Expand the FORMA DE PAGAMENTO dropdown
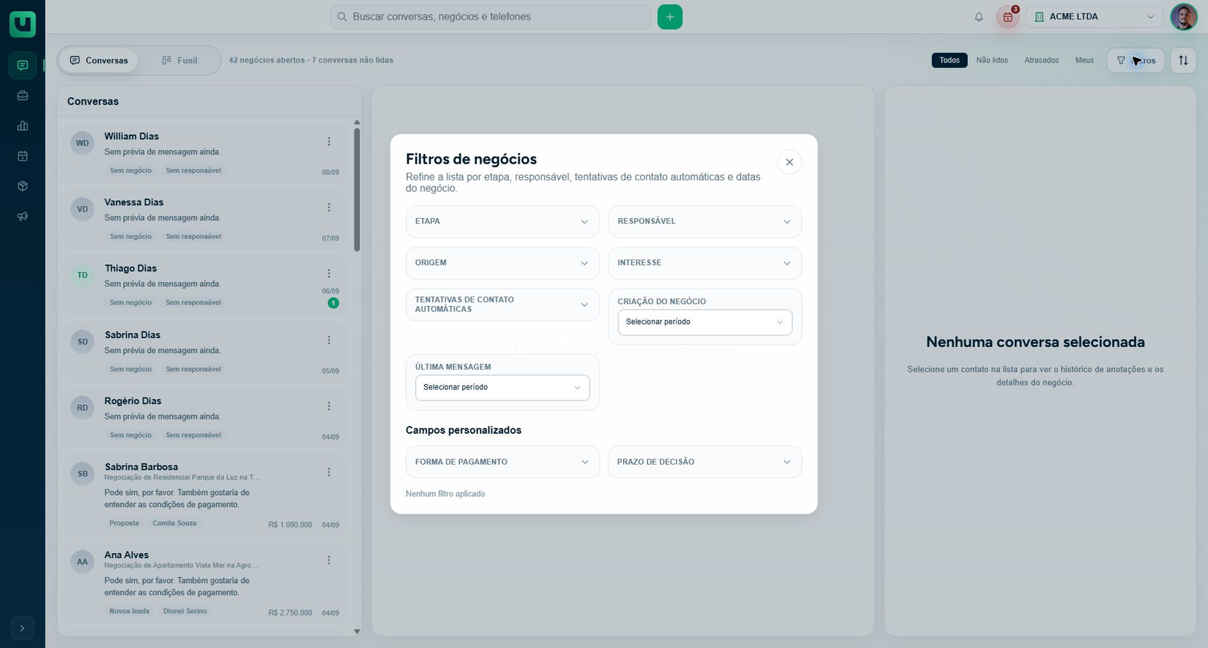The height and width of the screenshot is (648, 1208). (502, 462)
